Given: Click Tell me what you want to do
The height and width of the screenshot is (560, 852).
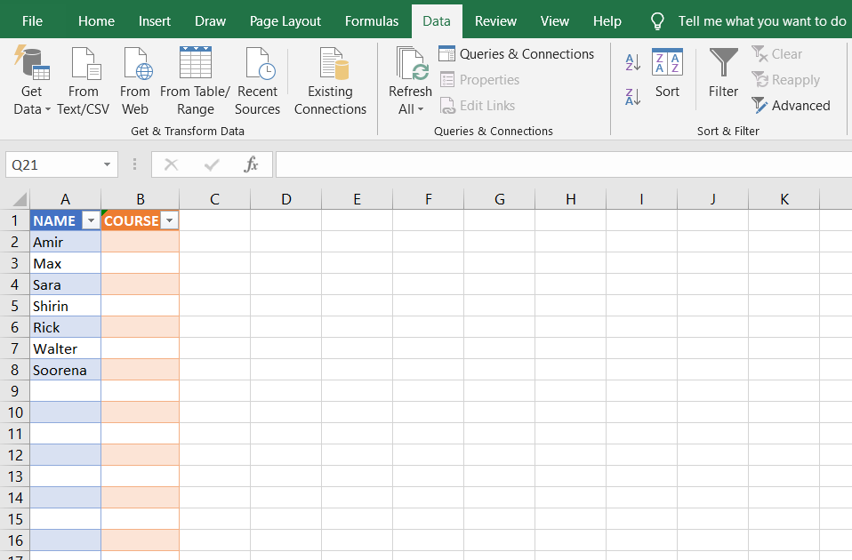Looking at the screenshot, I should point(762,21).
